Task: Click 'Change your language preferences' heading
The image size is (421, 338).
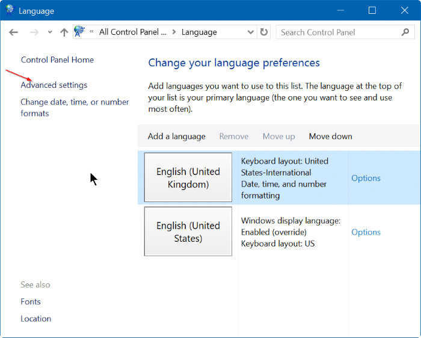Action: pos(234,63)
